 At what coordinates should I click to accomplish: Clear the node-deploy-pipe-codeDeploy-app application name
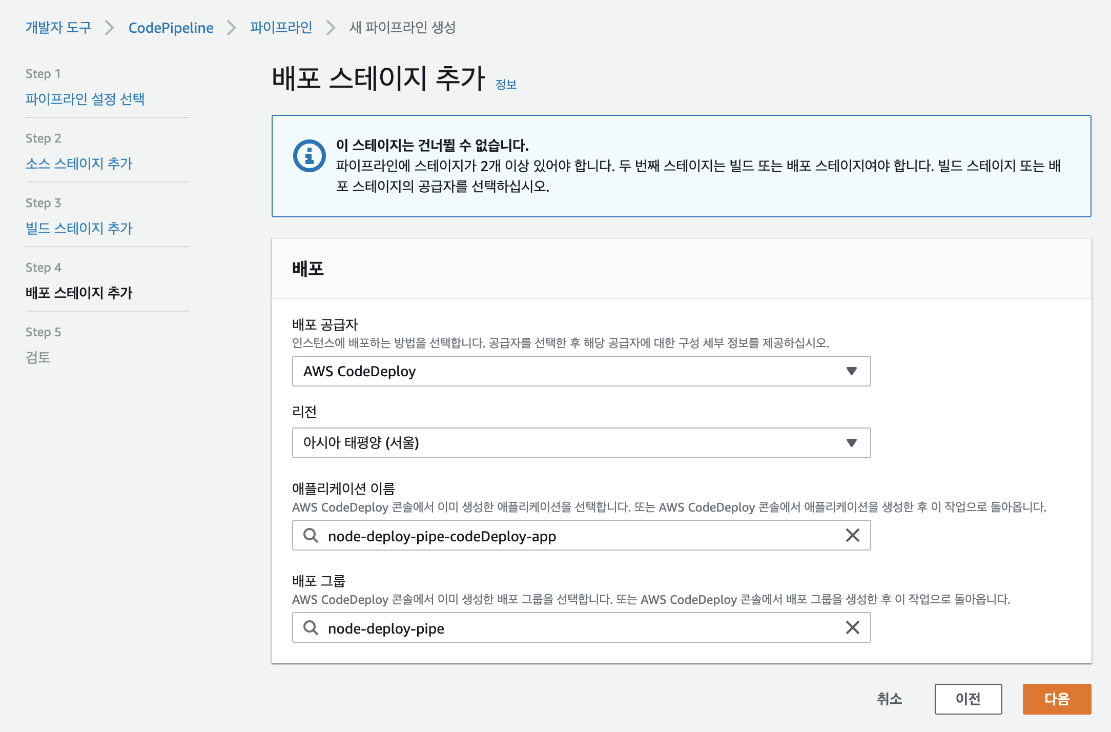pyautogui.click(x=852, y=535)
